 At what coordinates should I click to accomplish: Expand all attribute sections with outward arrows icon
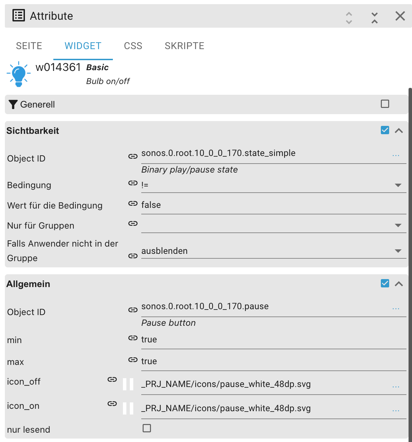[349, 18]
